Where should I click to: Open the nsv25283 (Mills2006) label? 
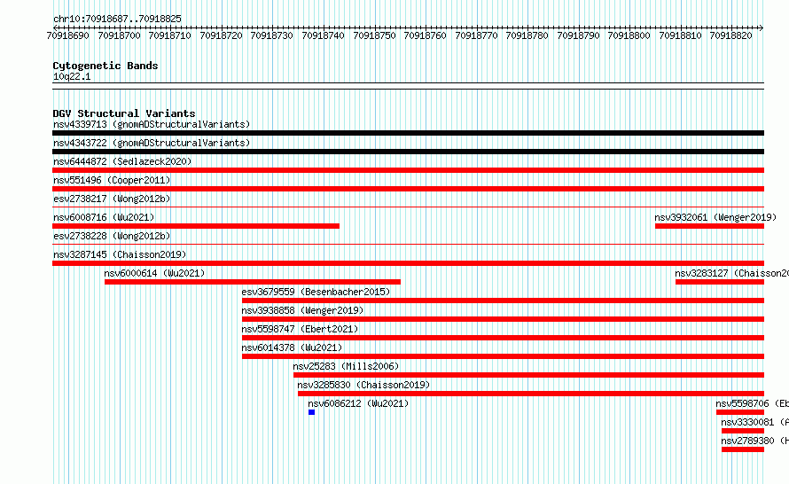coord(347,366)
